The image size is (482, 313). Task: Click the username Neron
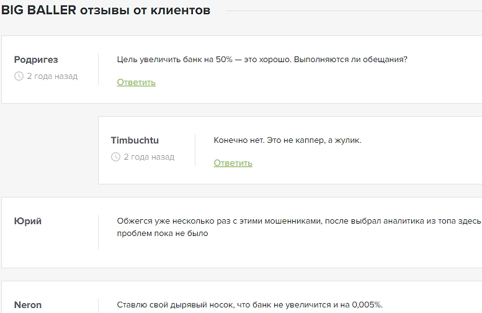(28, 304)
